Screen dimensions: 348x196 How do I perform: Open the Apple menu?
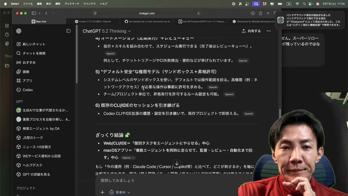point(5,4)
